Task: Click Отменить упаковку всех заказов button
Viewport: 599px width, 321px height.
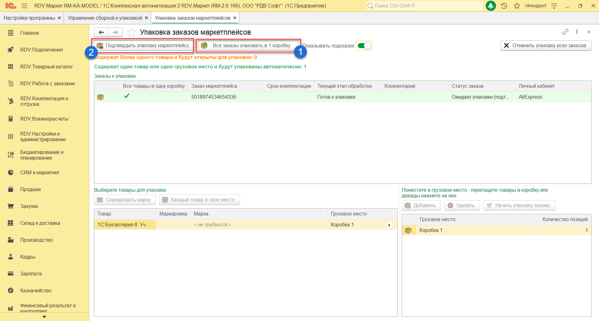Action: pyautogui.click(x=546, y=46)
